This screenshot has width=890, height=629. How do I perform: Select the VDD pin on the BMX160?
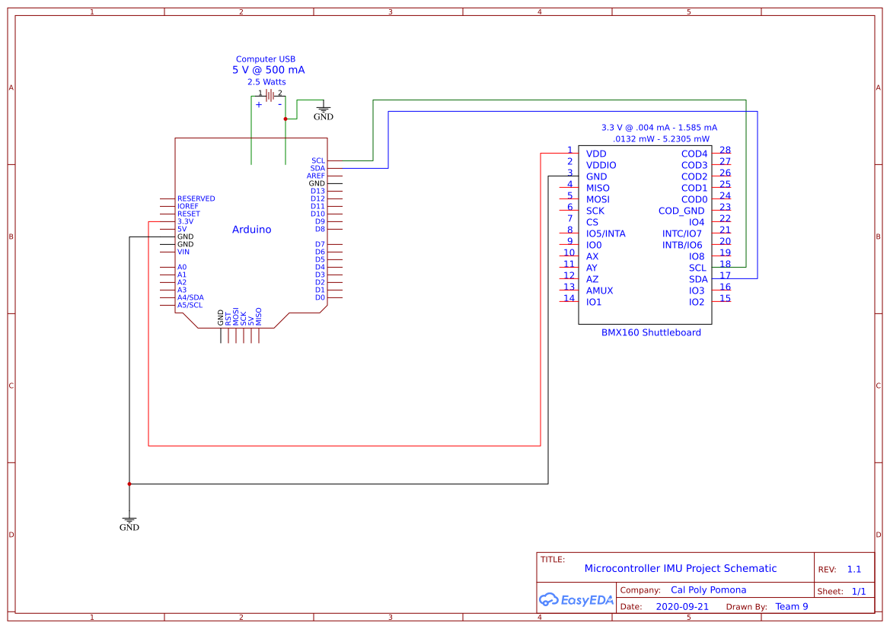(595, 154)
